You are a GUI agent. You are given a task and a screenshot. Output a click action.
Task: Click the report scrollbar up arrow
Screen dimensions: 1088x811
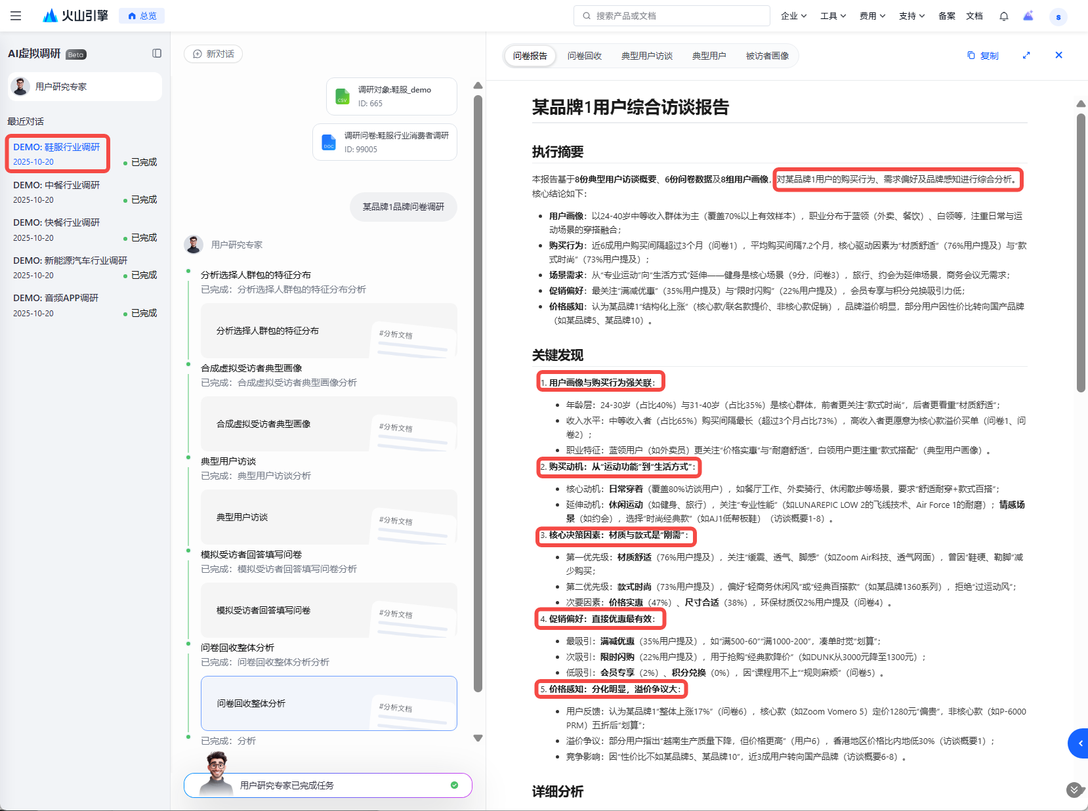(x=1081, y=104)
